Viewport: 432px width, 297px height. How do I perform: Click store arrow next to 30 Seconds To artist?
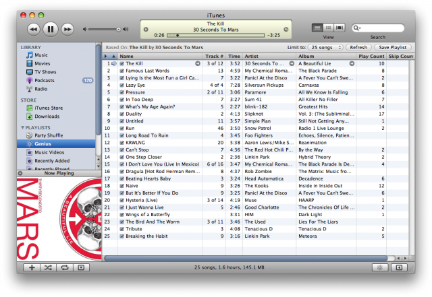click(292, 63)
